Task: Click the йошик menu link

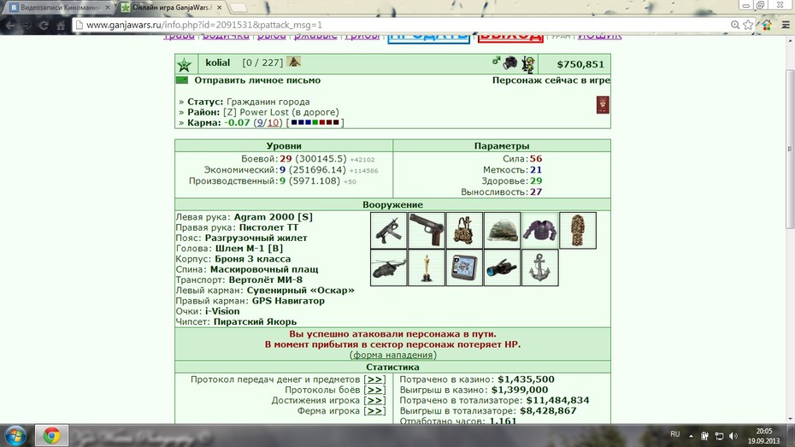Action: pyautogui.click(x=599, y=36)
